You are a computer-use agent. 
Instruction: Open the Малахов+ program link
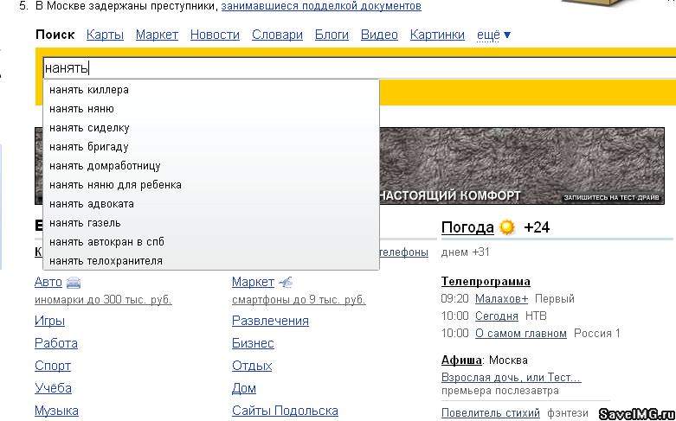501,298
